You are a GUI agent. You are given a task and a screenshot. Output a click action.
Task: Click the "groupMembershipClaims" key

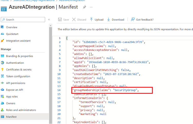[91, 90]
